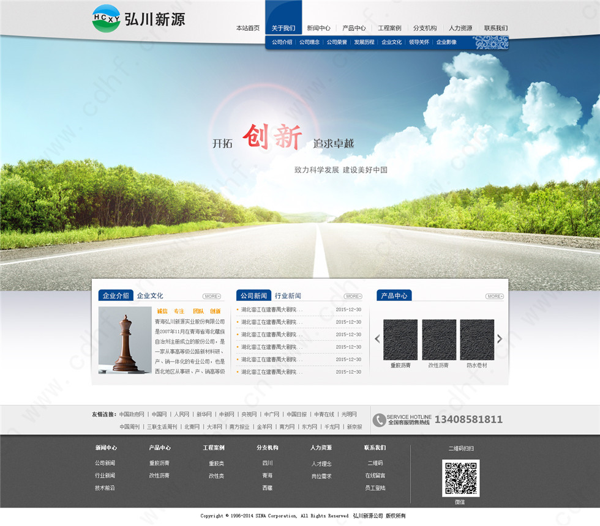
Task: Open the 重胶沥青 product thumbnail
Action: pyautogui.click(x=400, y=340)
